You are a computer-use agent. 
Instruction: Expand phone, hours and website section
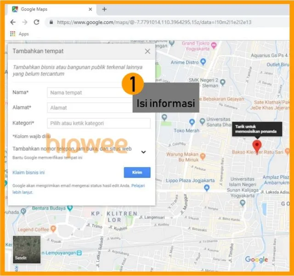pos(143,152)
